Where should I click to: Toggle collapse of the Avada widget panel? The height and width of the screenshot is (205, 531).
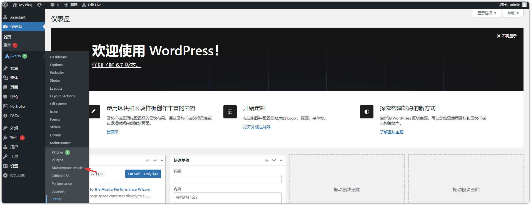pyautogui.click(x=162, y=160)
